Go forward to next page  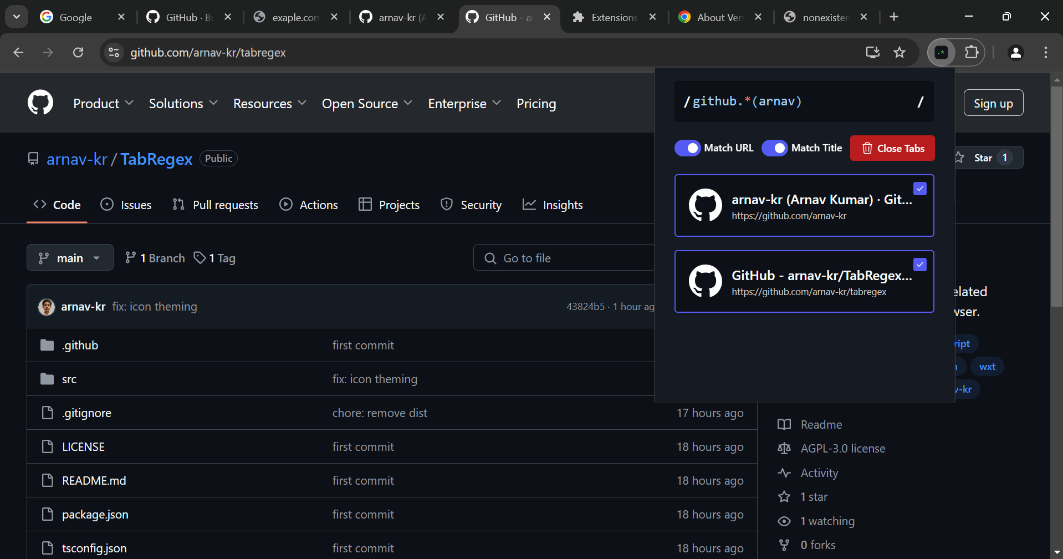[x=48, y=53]
